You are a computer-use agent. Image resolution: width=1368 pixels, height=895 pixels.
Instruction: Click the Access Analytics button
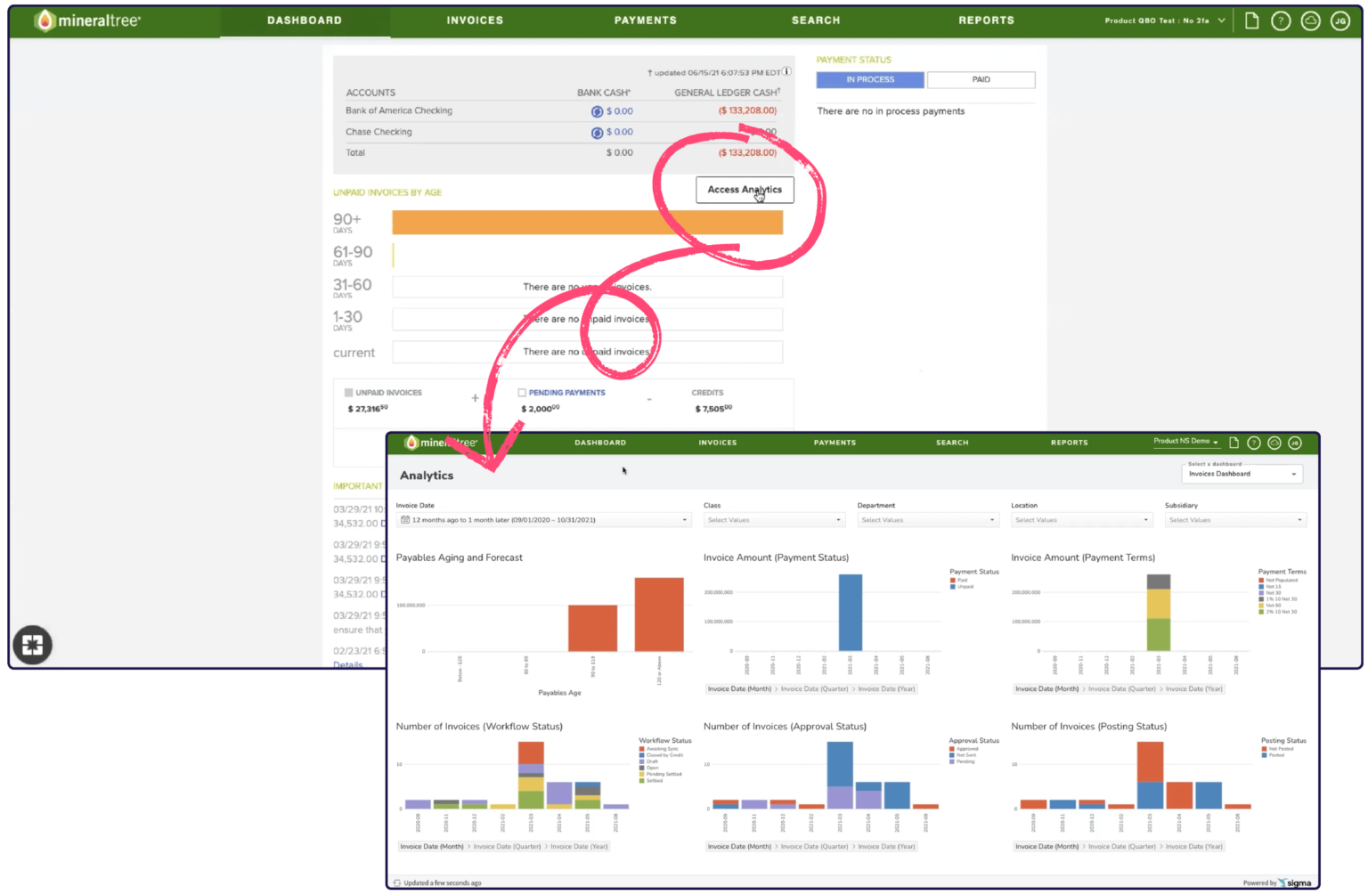(745, 190)
